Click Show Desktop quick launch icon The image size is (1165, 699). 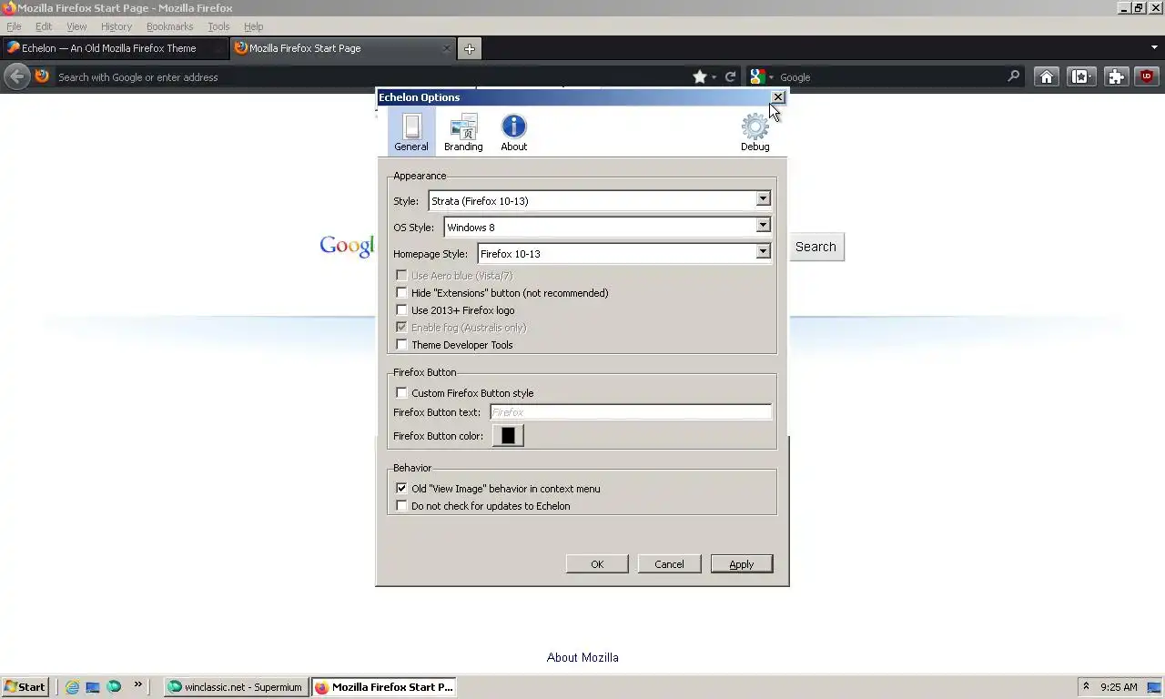93,687
